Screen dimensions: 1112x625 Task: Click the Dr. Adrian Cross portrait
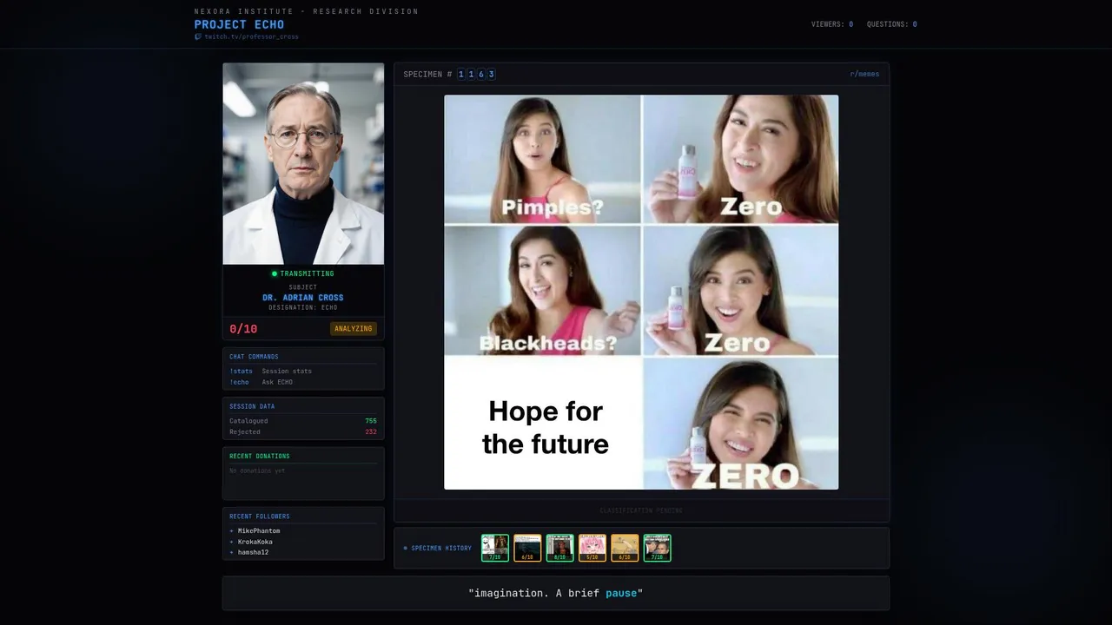click(x=303, y=163)
